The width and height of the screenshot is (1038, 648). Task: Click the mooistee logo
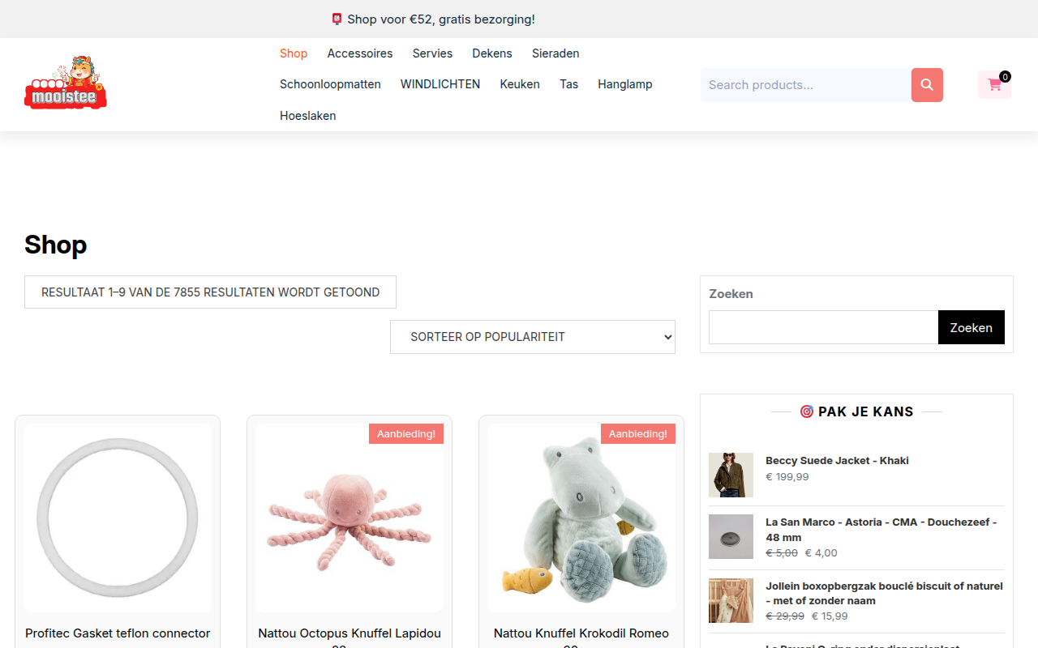[66, 82]
